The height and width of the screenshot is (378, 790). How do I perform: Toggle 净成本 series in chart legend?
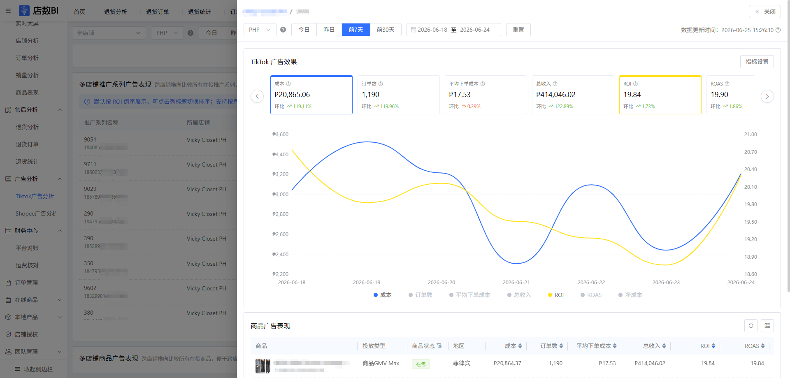point(630,295)
